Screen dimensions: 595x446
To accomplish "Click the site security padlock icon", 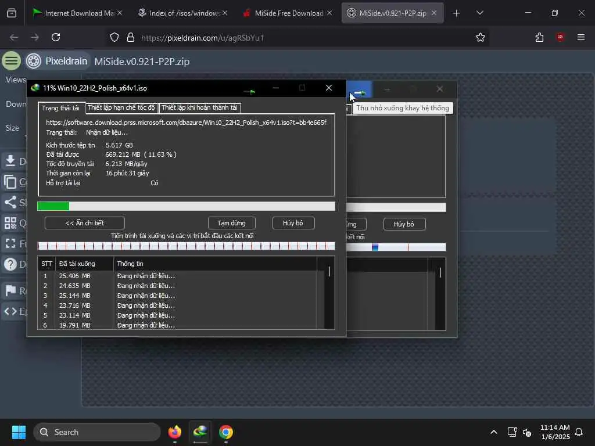I will coord(131,37).
